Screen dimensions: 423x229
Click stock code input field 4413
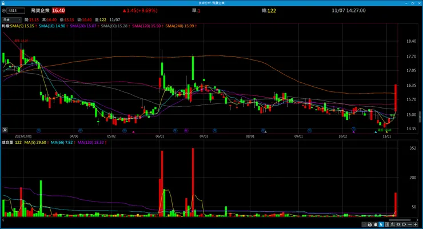[x=16, y=11]
